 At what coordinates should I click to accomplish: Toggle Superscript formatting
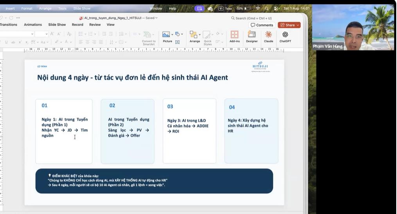[20, 42]
